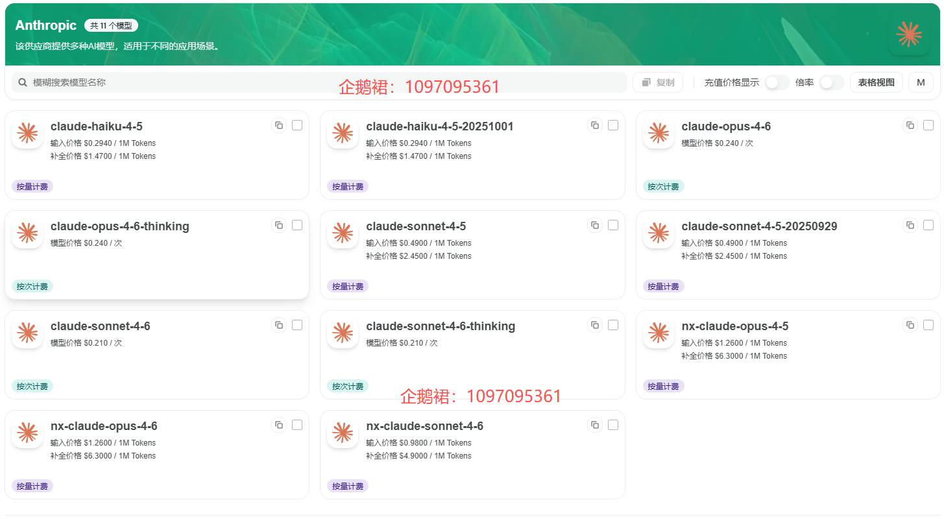Click the M button in toolbar
The height and width of the screenshot is (526, 944).
[921, 82]
